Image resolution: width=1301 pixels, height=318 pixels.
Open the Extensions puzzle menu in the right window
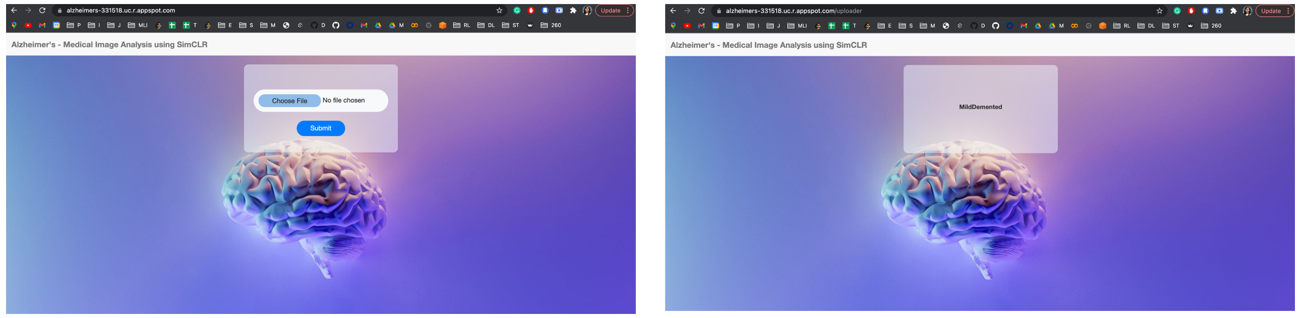(x=1234, y=11)
